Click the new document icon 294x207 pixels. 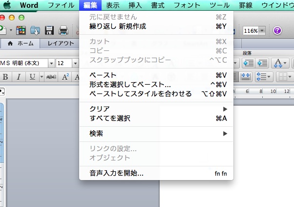3,30
